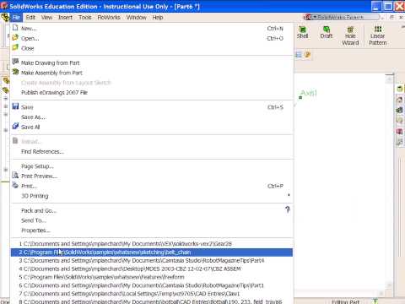Choose New... from File menu
The image size is (405, 304).
pos(152,29)
